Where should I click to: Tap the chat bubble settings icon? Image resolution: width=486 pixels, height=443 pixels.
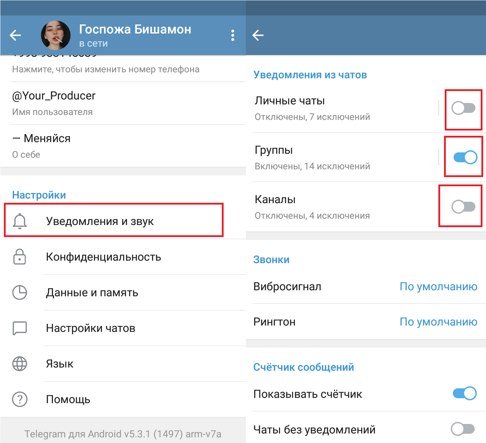[x=20, y=328]
